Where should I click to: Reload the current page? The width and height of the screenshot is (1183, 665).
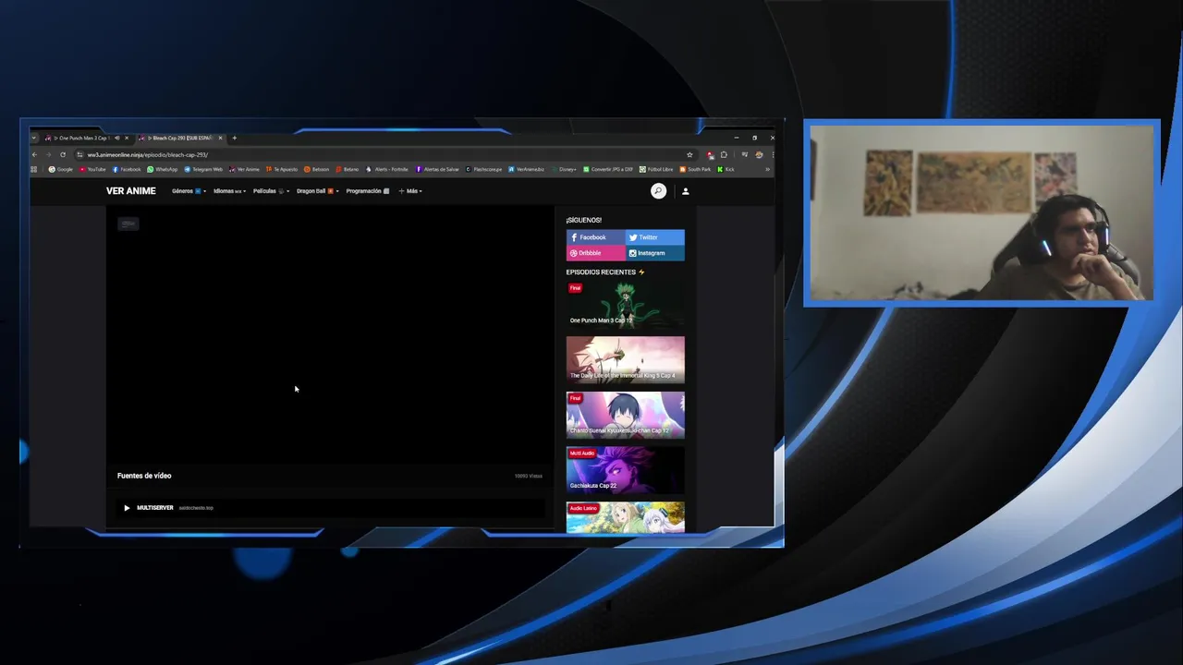coord(63,154)
